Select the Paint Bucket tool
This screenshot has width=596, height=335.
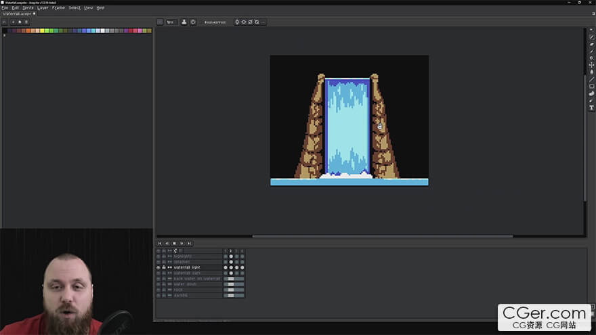click(591, 72)
